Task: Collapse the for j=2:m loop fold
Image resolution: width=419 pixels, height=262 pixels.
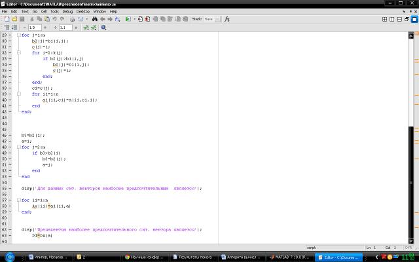Action: pos(19,147)
